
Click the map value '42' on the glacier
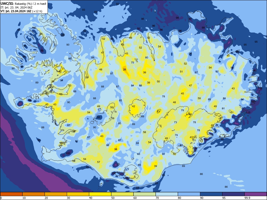pyautogui.click(x=133, y=106)
